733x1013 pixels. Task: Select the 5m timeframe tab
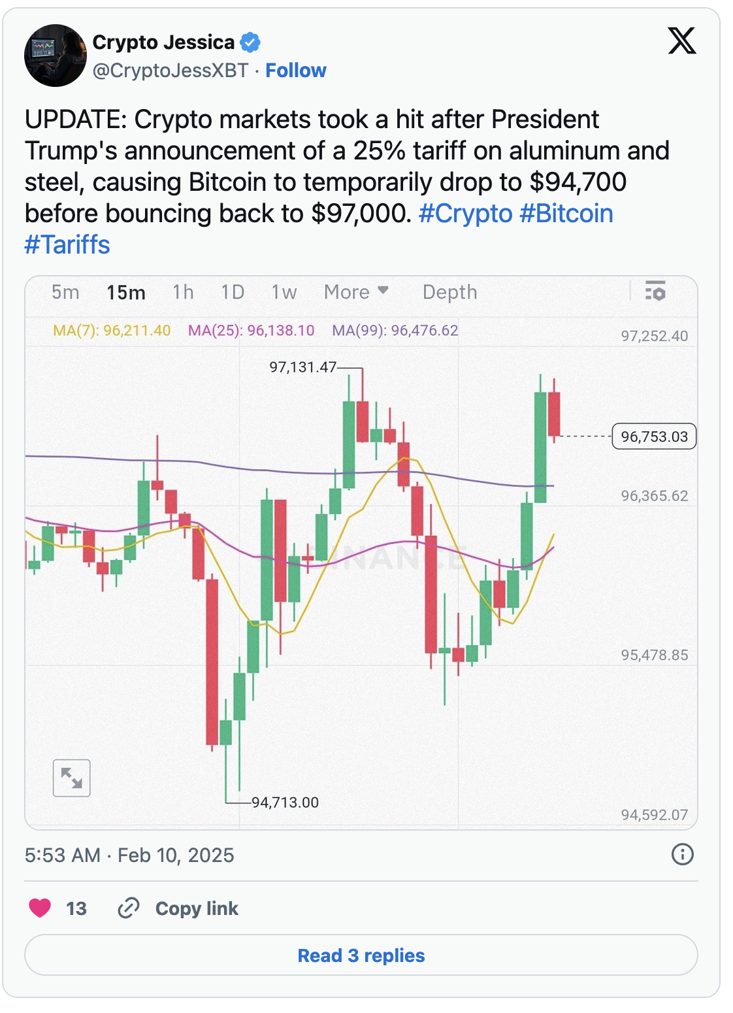(x=65, y=293)
